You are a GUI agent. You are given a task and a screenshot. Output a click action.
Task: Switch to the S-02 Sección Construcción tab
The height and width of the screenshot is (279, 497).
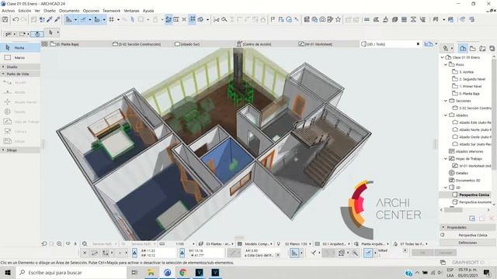pyautogui.click(x=137, y=44)
